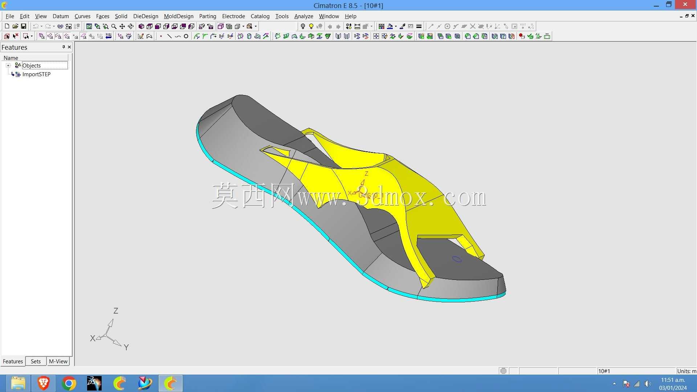The height and width of the screenshot is (392, 697).
Task: Open the File menu
Action: click(x=10, y=16)
